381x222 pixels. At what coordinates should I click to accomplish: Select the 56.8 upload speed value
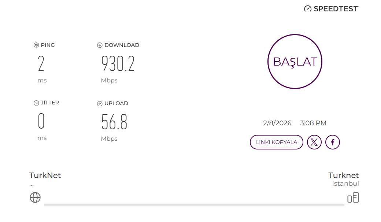(114, 122)
